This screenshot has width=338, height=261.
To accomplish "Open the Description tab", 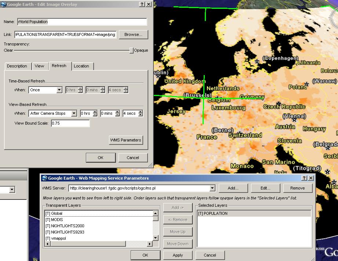I will [x=17, y=66].
